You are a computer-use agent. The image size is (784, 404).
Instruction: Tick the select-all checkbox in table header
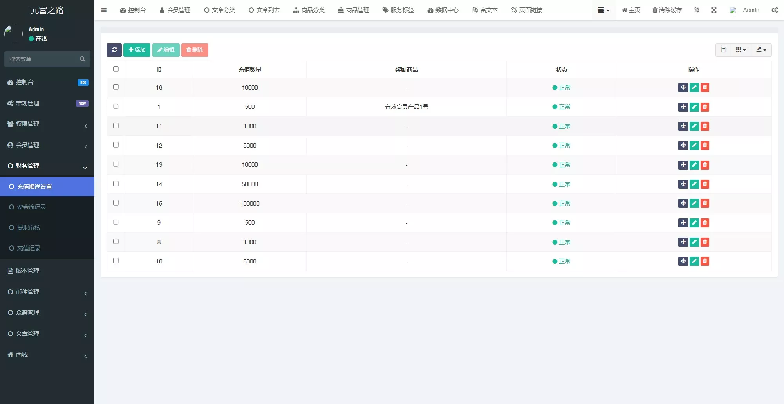pyautogui.click(x=116, y=69)
